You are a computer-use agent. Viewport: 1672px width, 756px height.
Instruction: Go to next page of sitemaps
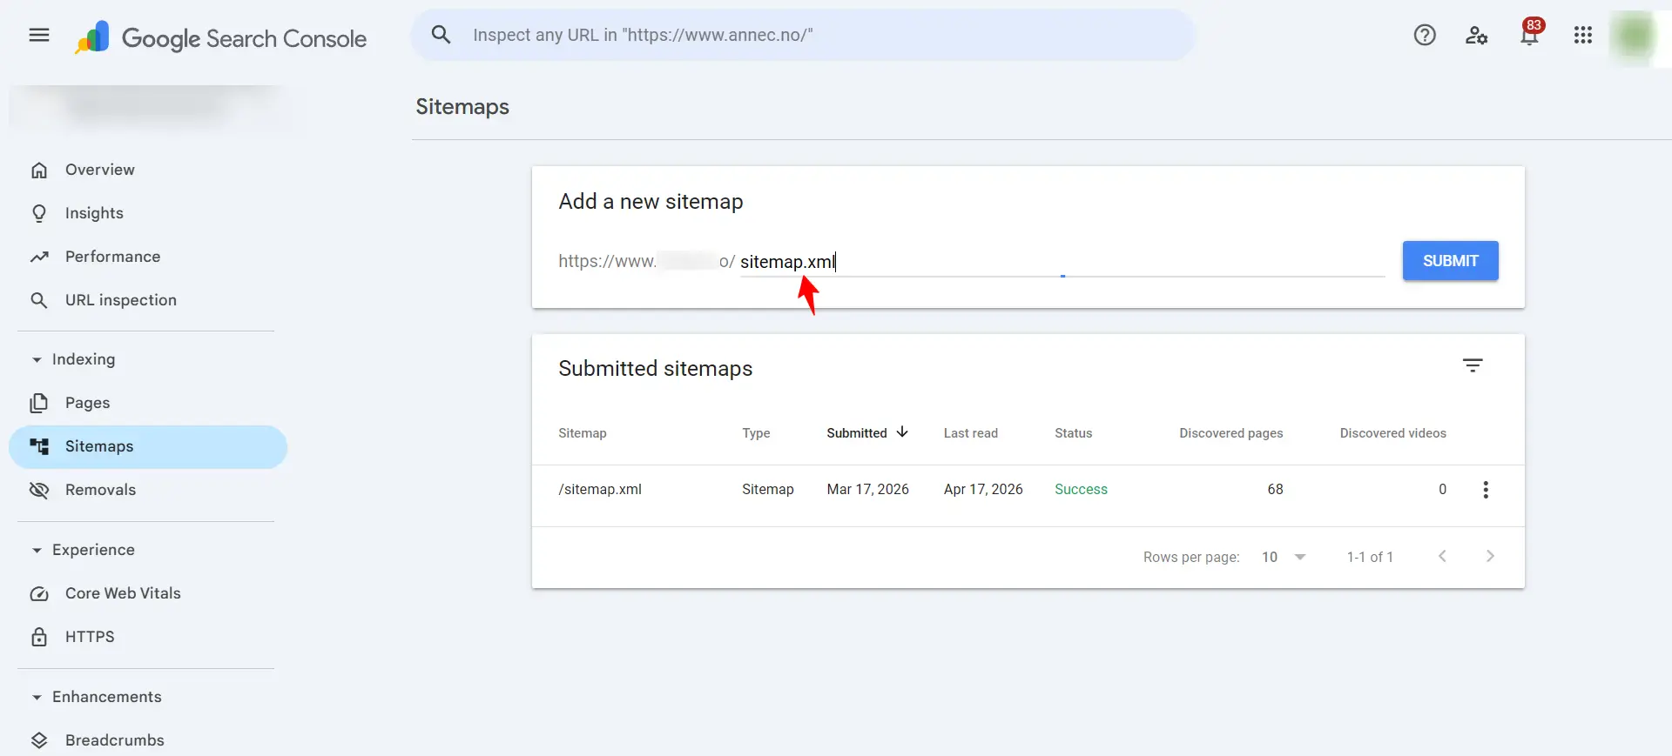tap(1490, 556)
